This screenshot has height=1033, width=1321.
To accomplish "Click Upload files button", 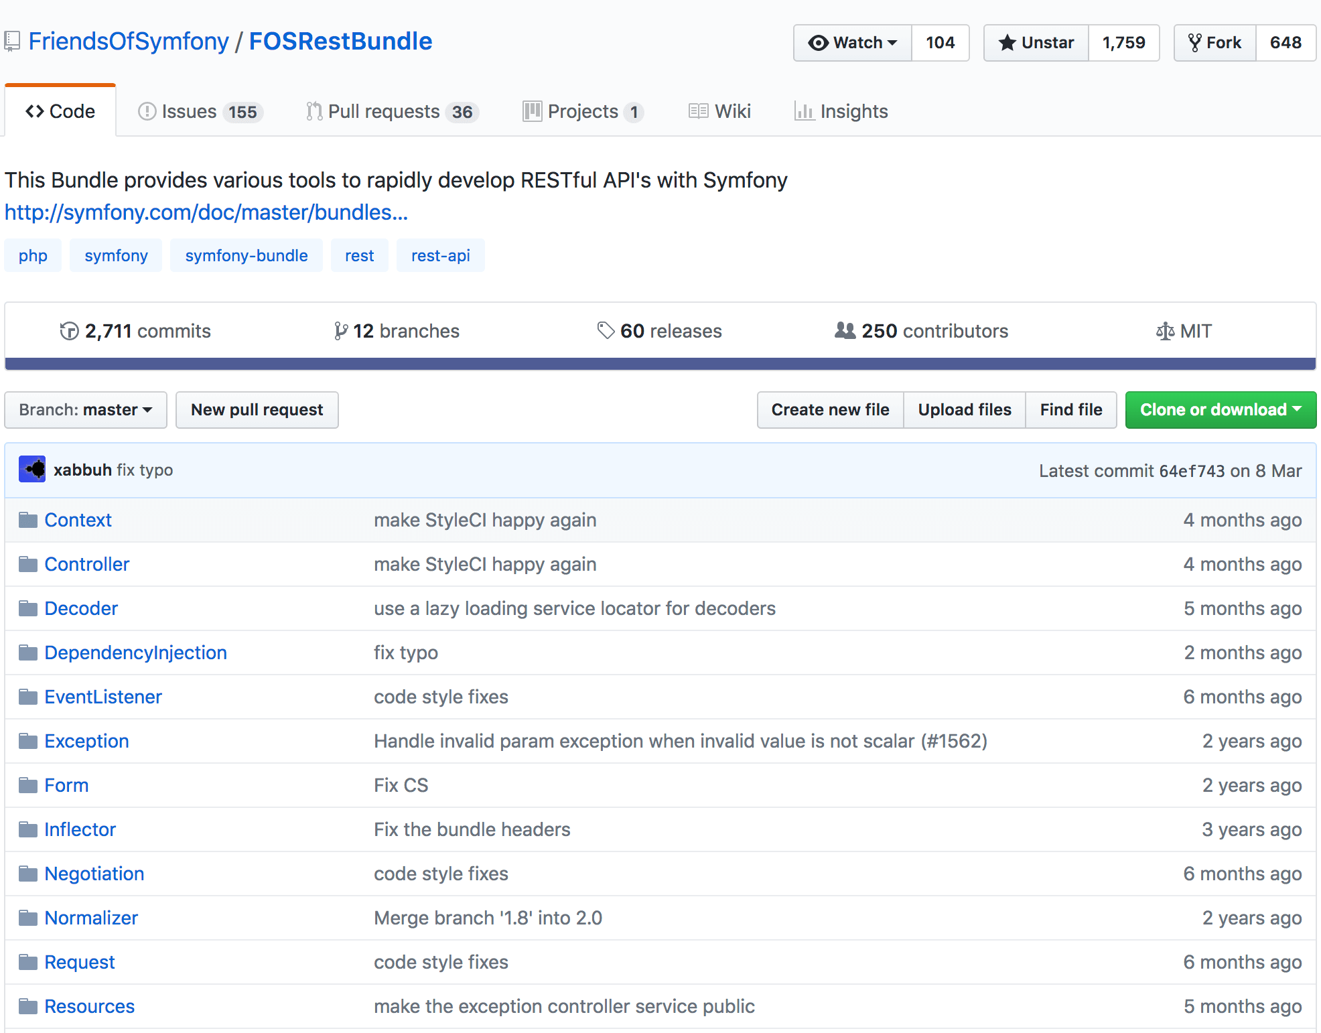I will click(965, 410).
